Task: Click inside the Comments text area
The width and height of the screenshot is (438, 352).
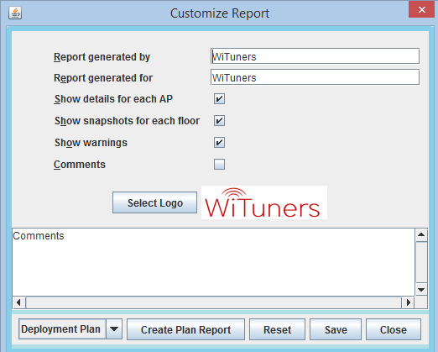Action: tap(213, 262)
